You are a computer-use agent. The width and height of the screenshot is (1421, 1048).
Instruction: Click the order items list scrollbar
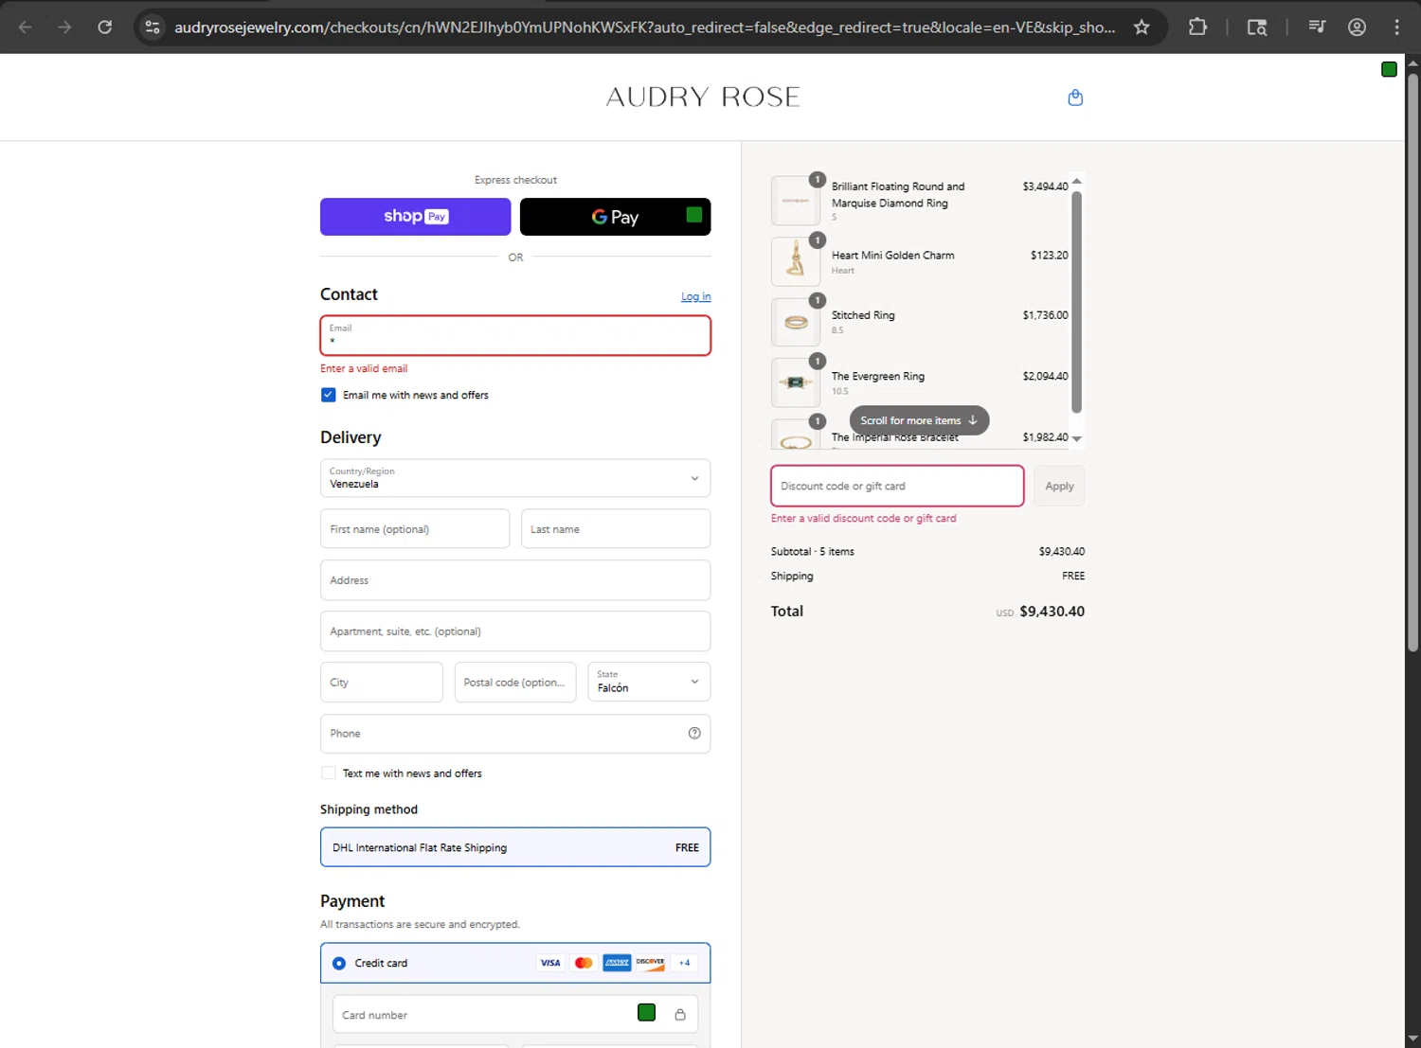(1076, 302)
